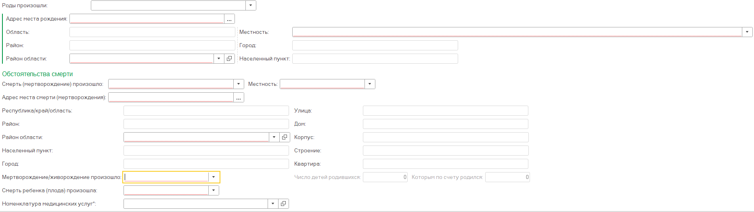Click open-form icon beside upper Район области
This screenshot has width=754, height=212.
(229, 59)
